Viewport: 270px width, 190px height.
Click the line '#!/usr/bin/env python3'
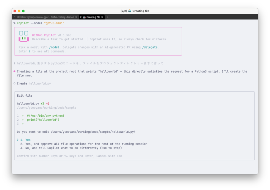coord(45,116)
